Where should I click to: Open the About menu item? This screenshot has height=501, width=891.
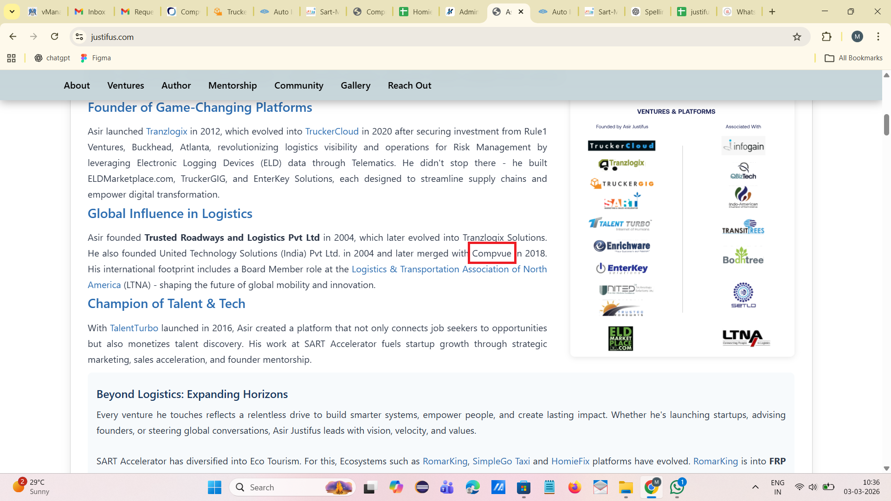(x=77, y=86)
